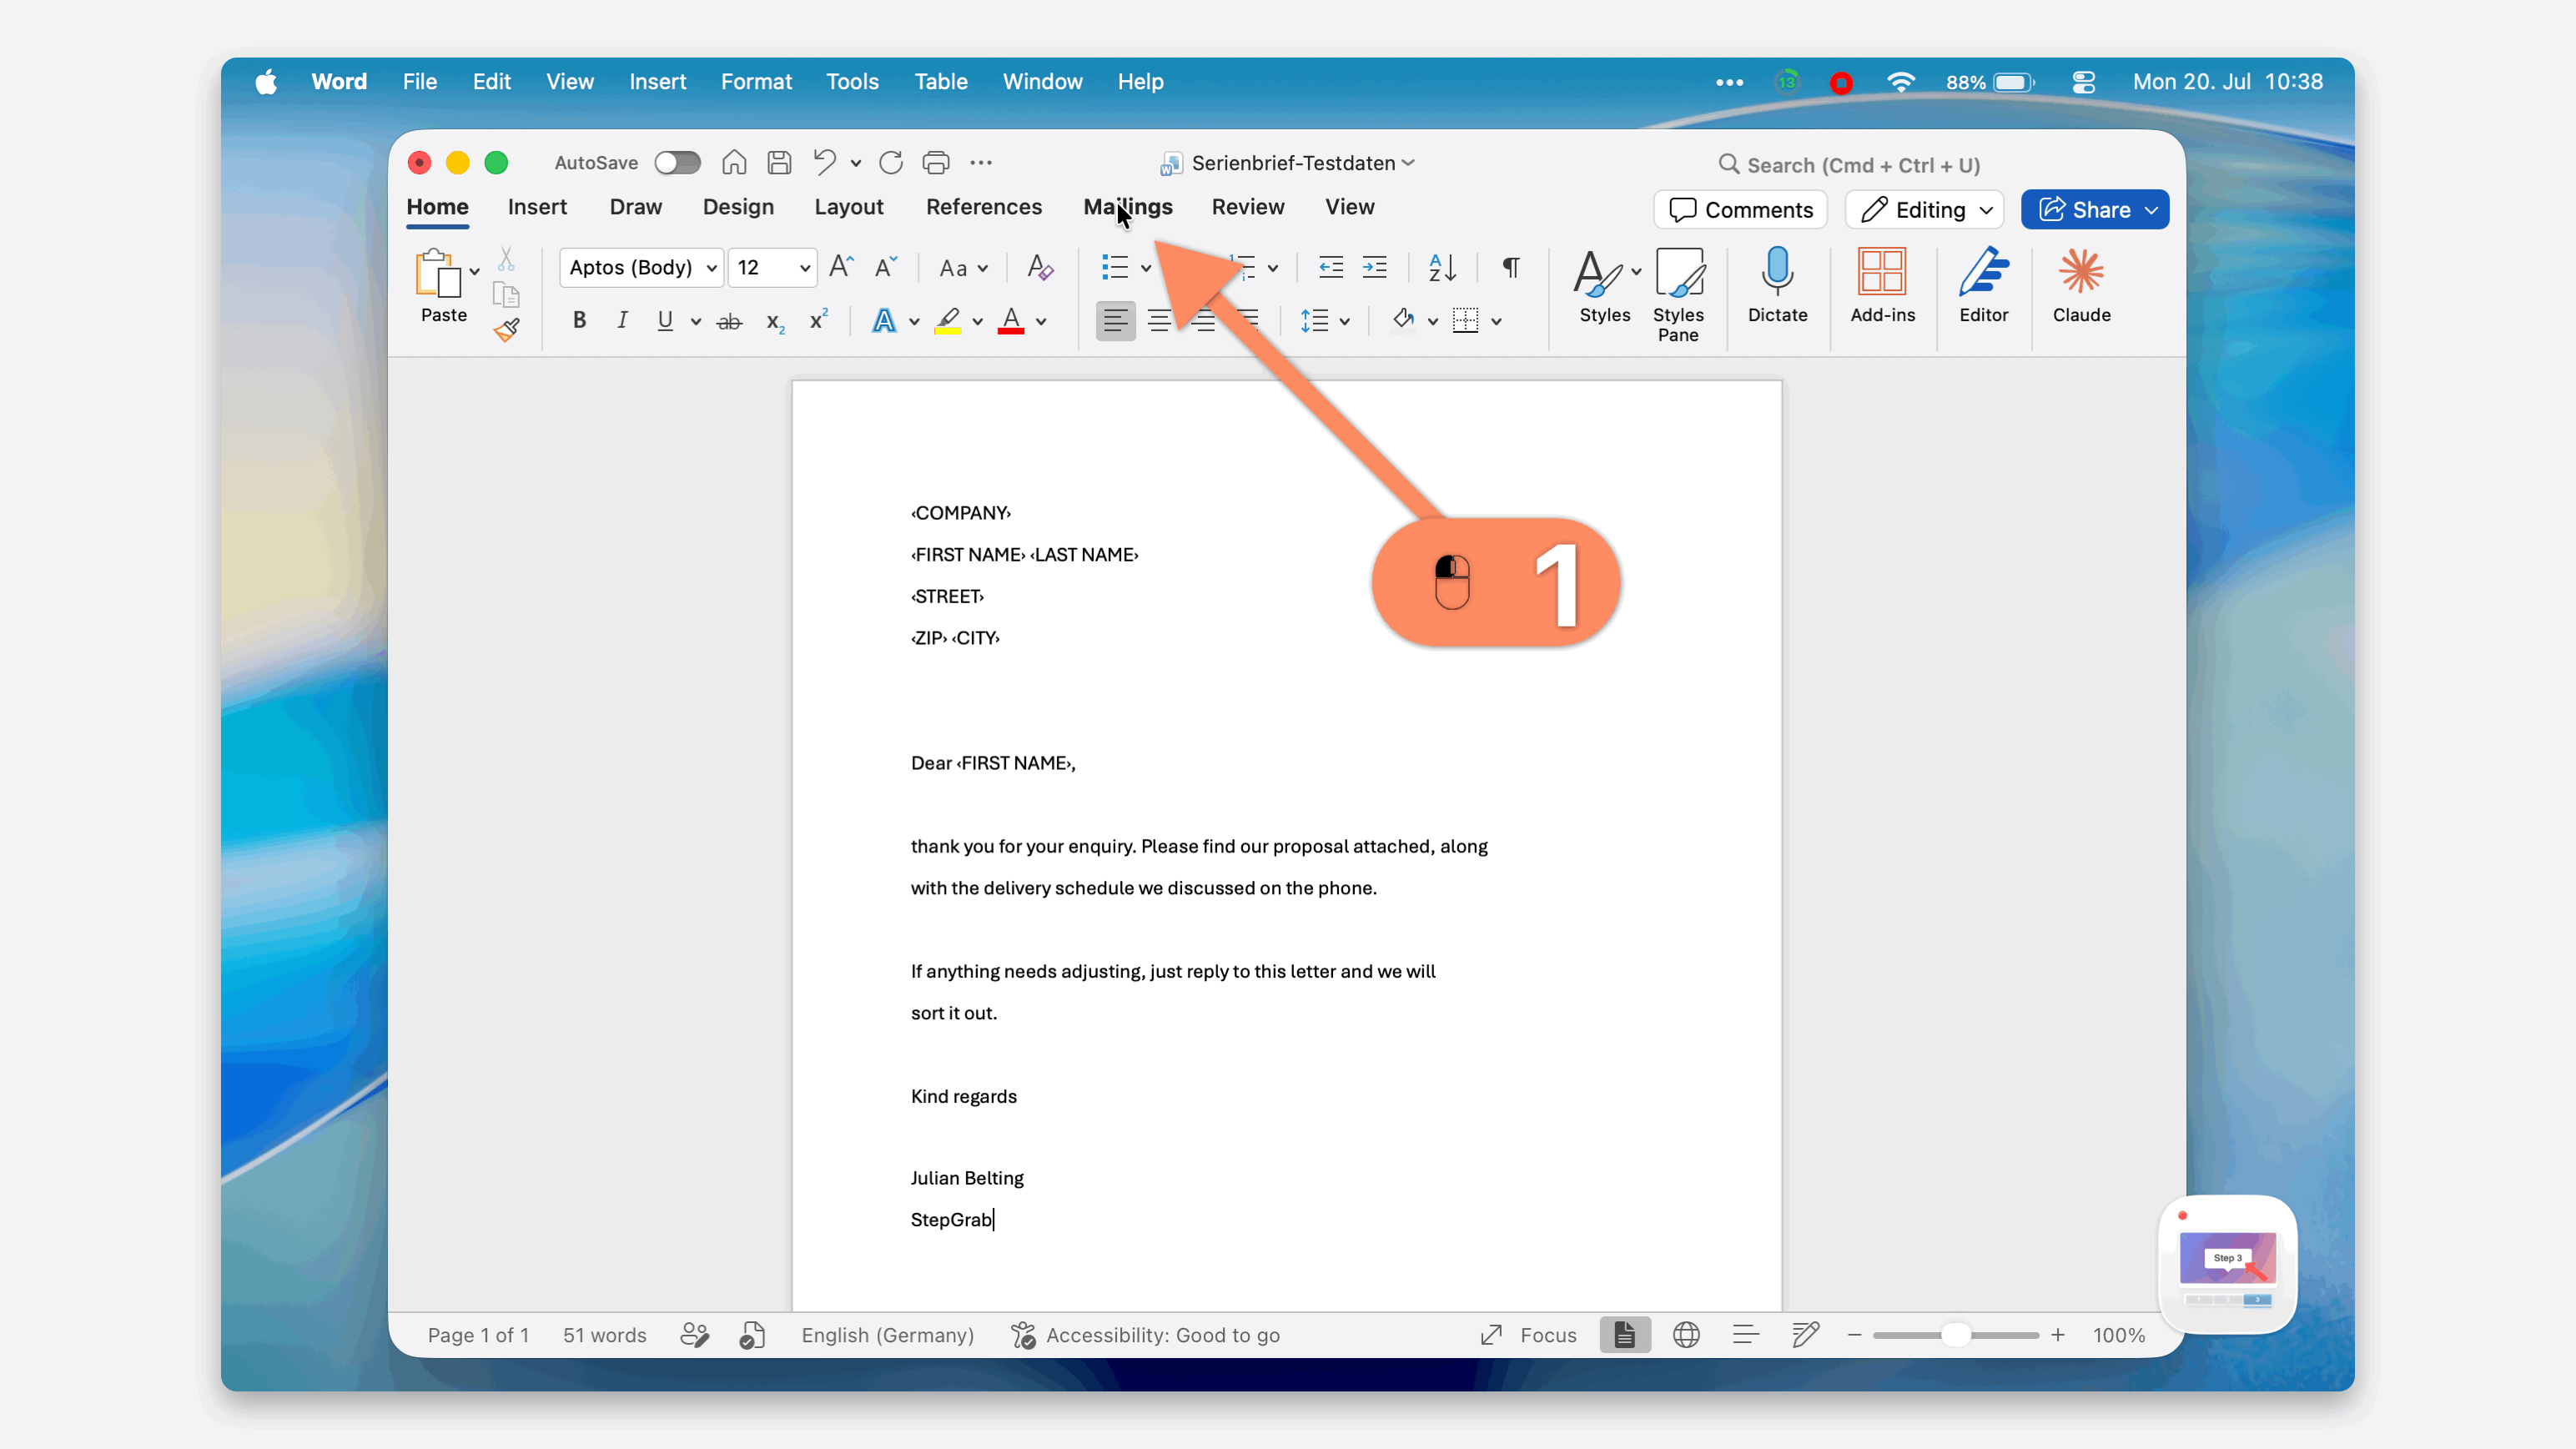This screenshot has height=1449, width=2576.
Task: Click the Share button
Action: (2095, 210)
